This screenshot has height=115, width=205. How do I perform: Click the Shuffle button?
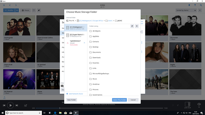(x=9, y=10)
